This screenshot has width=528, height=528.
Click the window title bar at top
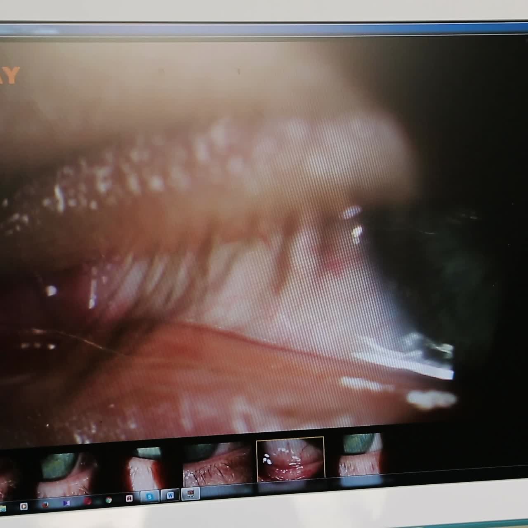[x=264, y=30]
